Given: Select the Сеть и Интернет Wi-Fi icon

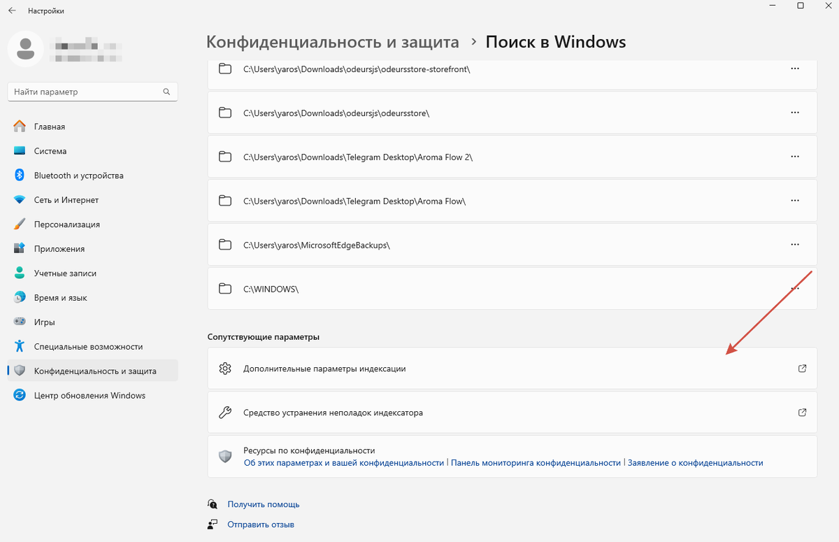Looking at the screenshot, I should (20, 200).
